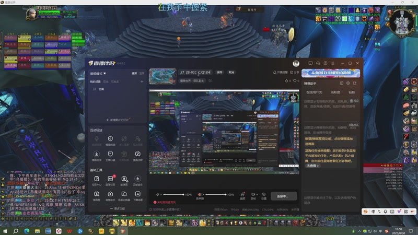Click the 保存 save button

(219, 72)
